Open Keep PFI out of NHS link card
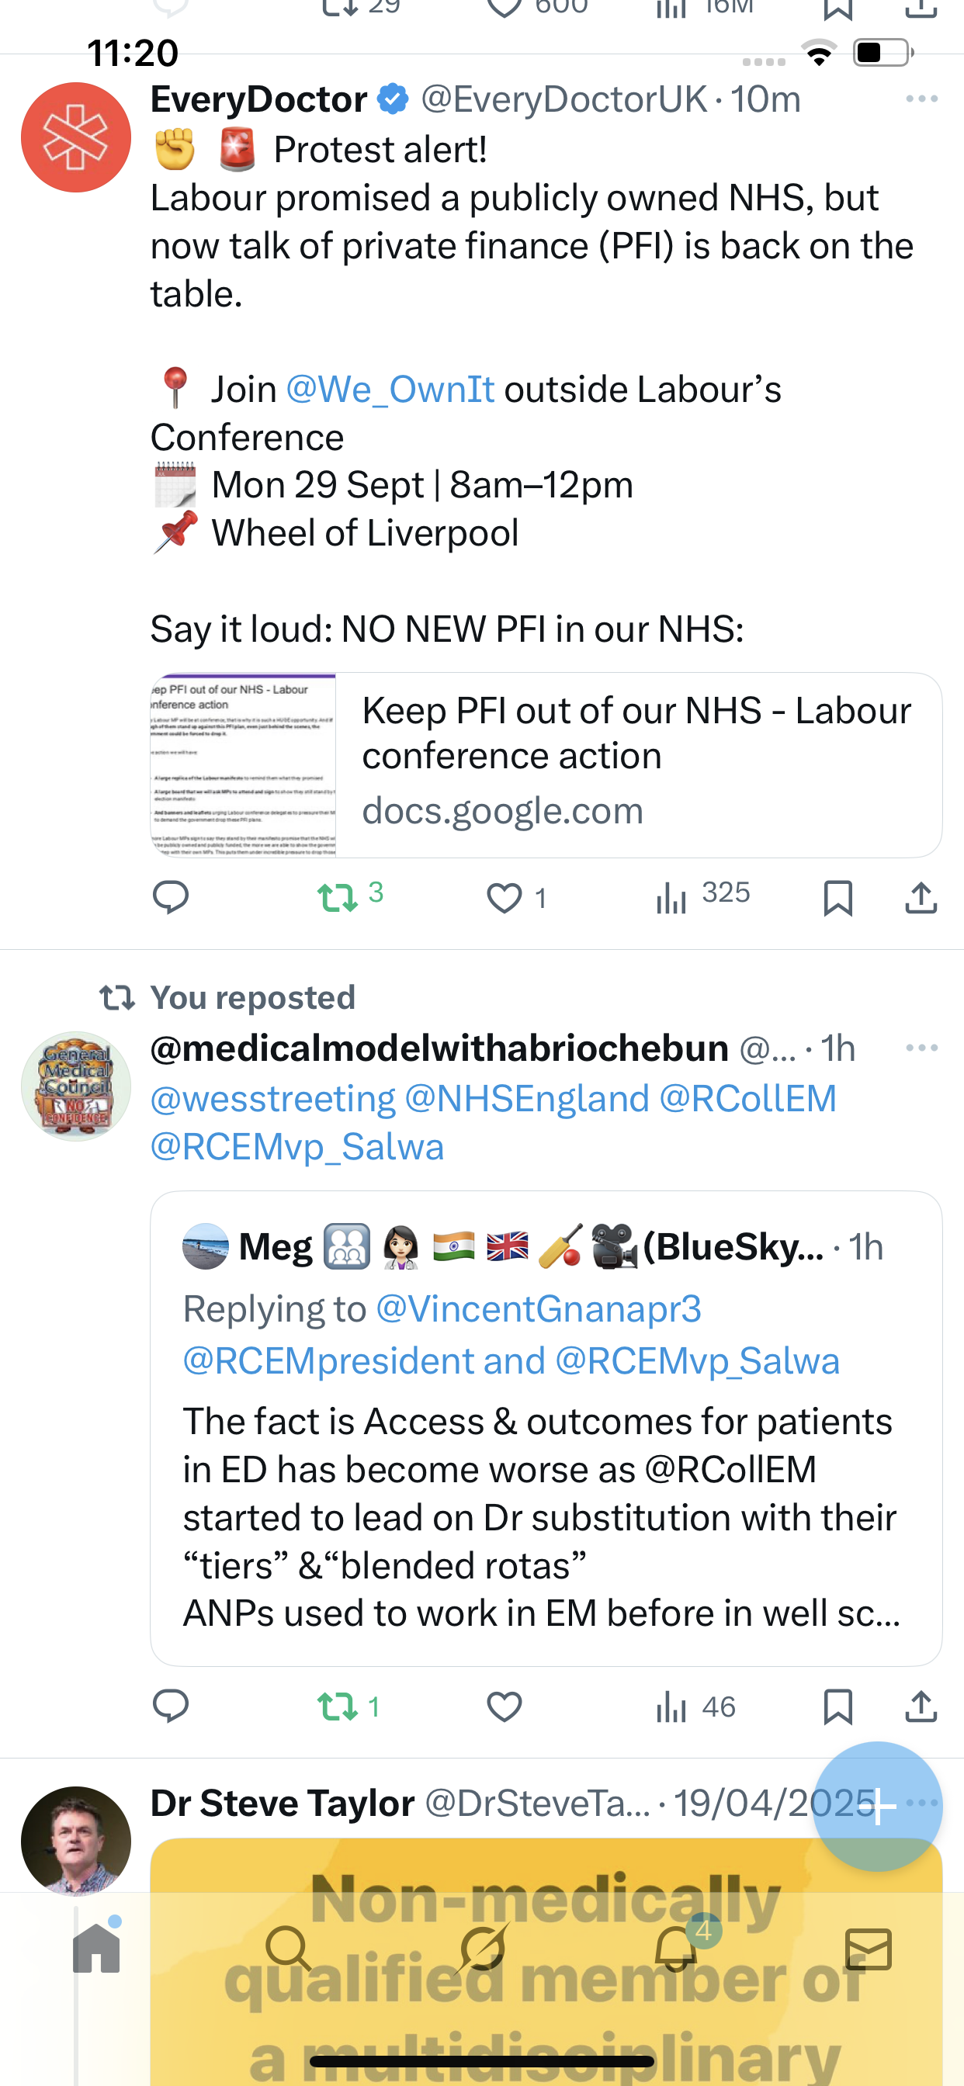The image size is (964, 2086). (546, 764)
